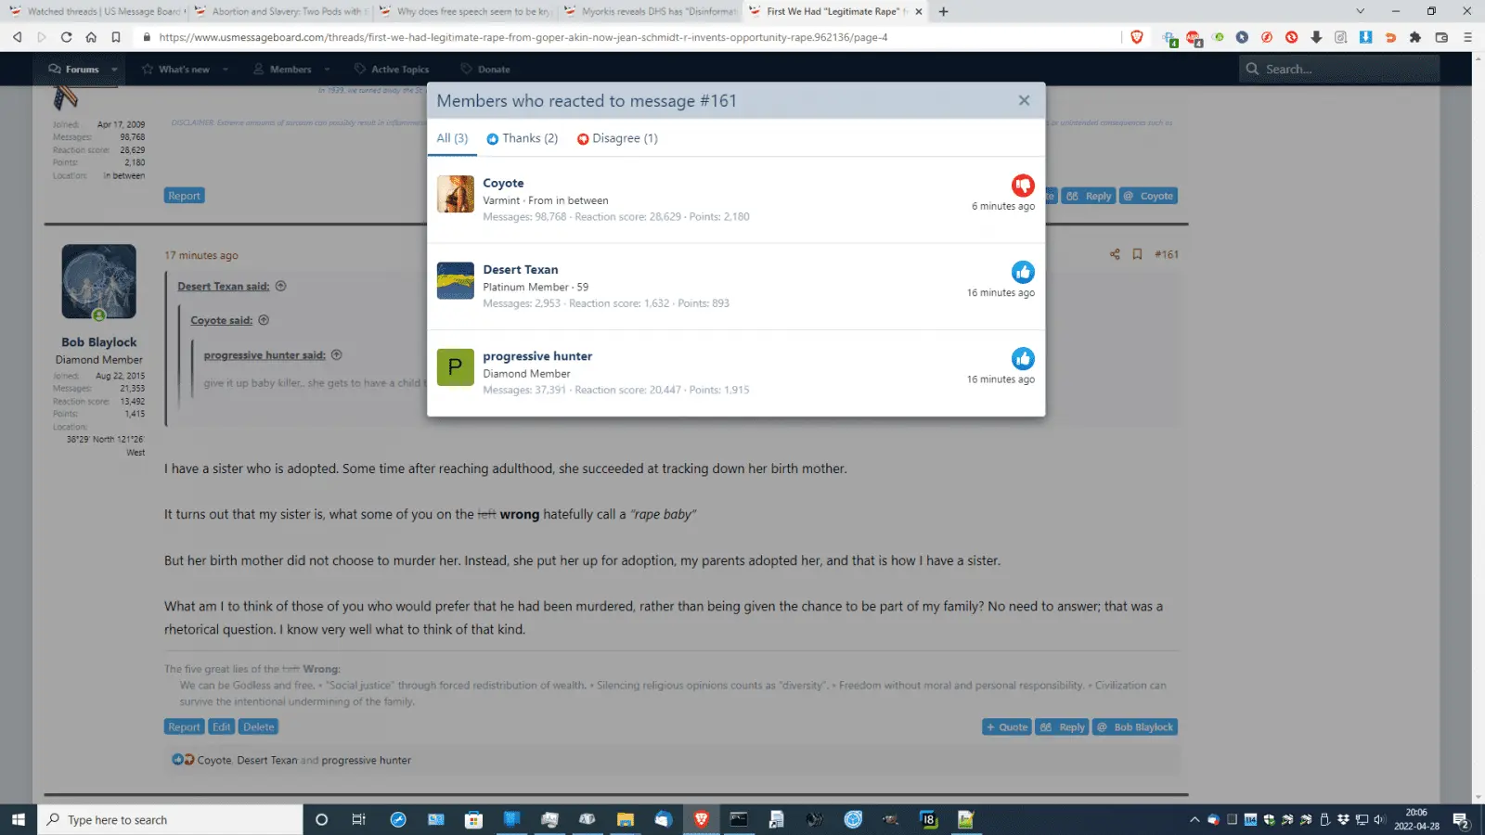Close the 'First We Had Legitimate Rape' tab
This screenshot has width=1485, height=835.
pyautogui.click(x=919, y=11)
